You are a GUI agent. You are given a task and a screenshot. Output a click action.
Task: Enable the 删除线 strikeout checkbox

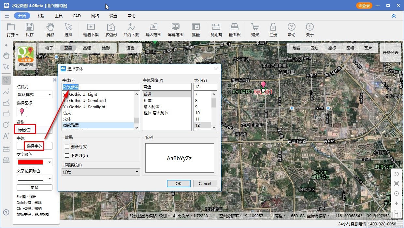(x=67, y=147)
